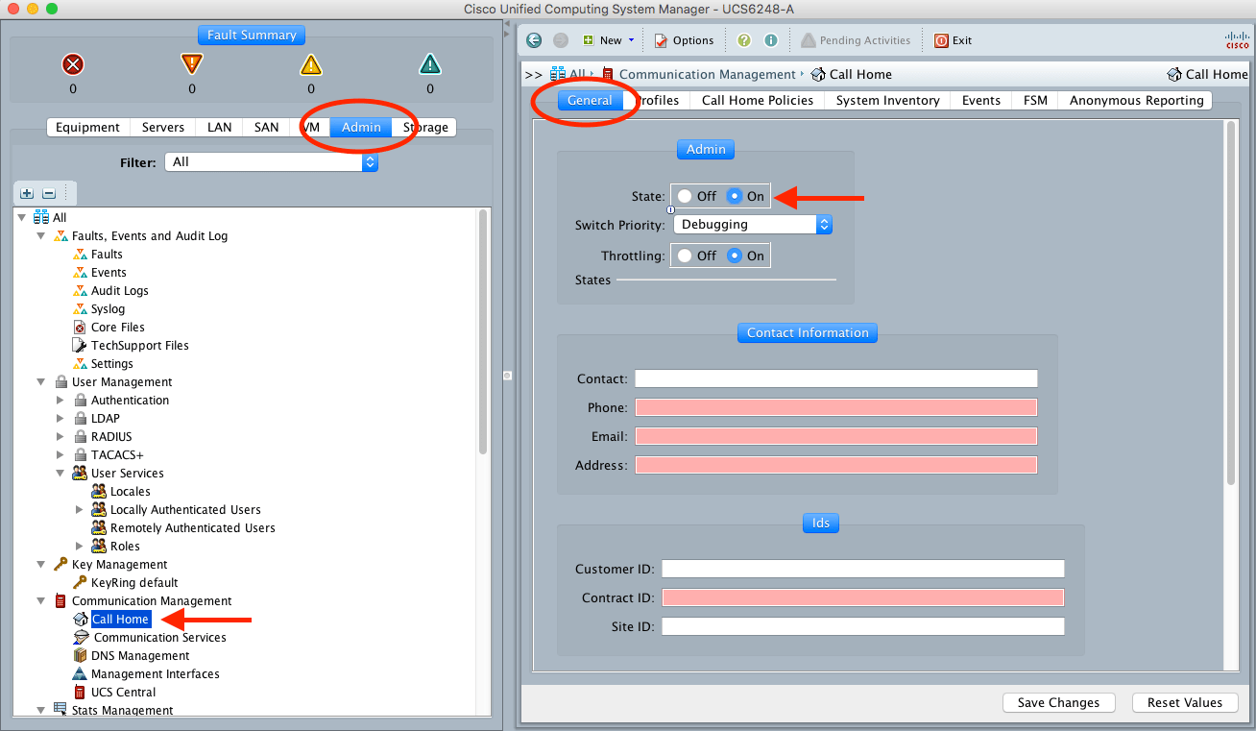Click the collapse all minus icon
The width and height of the screenshot is (1256, 731).
(x=48, y=193)
